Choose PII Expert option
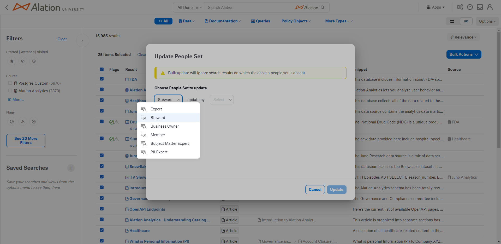 (168, 152)
